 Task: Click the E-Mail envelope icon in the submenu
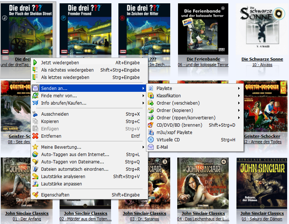click(151, 147)
